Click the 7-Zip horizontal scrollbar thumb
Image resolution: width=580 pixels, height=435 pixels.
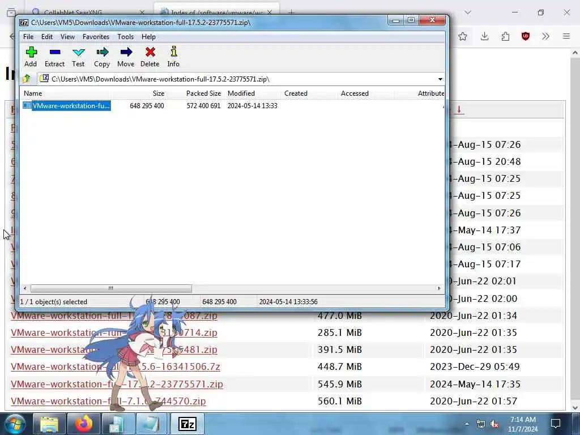pos(111,288)
